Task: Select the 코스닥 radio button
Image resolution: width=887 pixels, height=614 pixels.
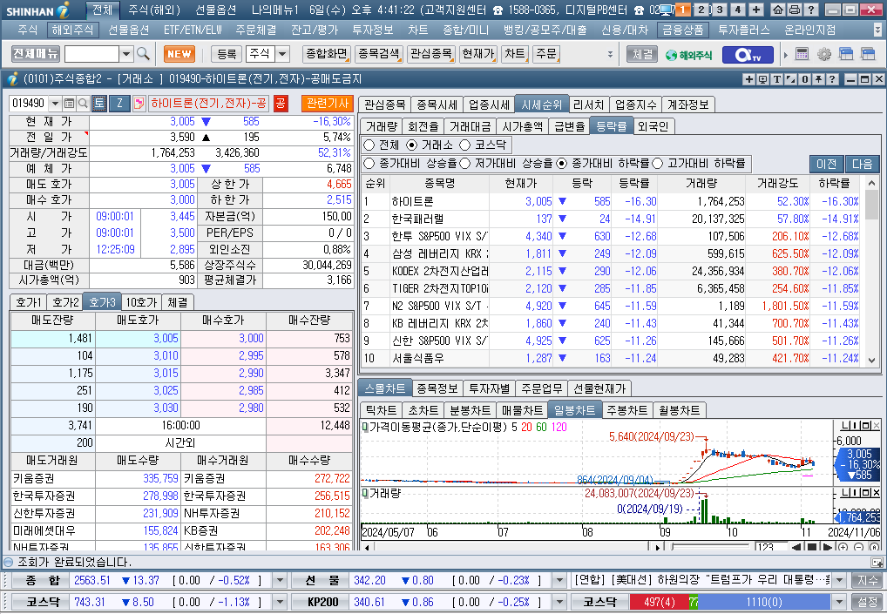Action: (465, 145)
